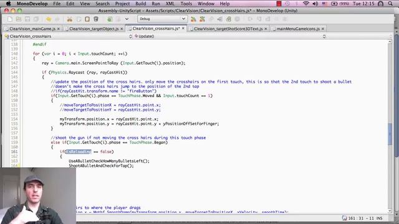Screen dimensions: 399x224
Task: Close the ClearVision_targetObject.js tab
Action: click(122, 29)
